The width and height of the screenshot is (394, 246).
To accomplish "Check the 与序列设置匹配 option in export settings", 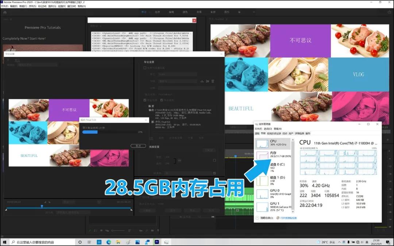I will [144, 68].
